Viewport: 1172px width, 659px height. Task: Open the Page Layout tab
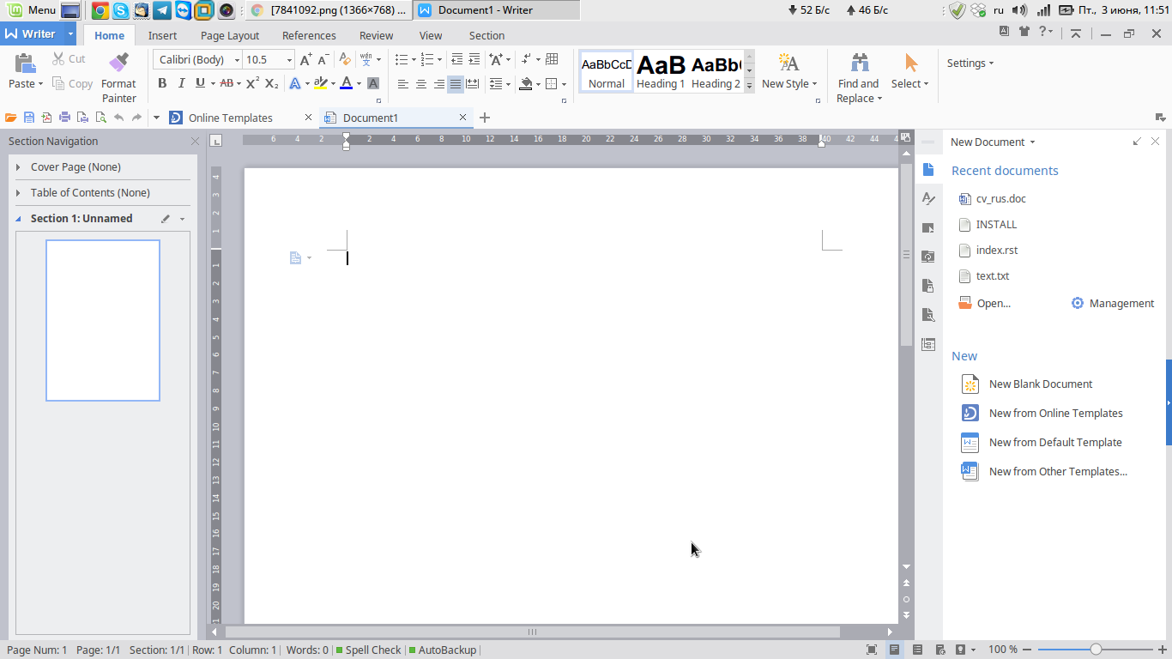[230, 35]
